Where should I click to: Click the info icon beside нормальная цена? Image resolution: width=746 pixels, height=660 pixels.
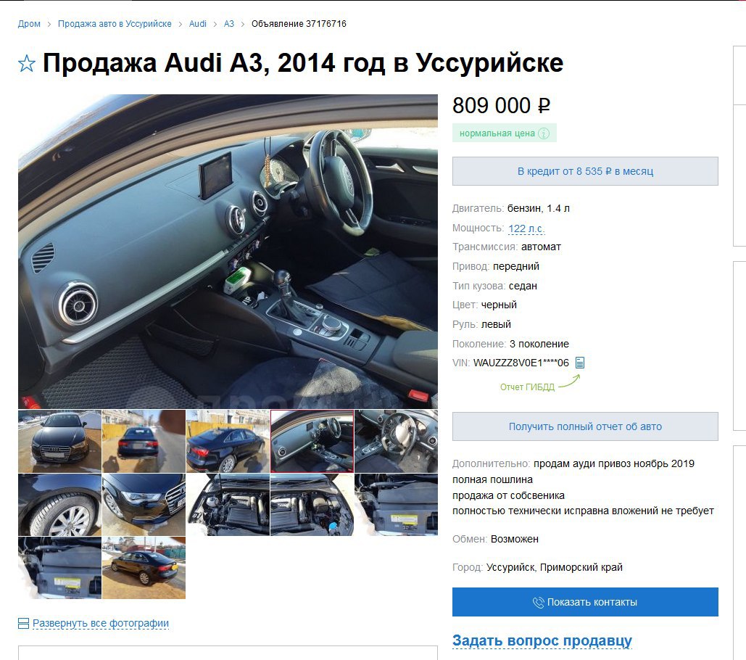pos(543,133)
